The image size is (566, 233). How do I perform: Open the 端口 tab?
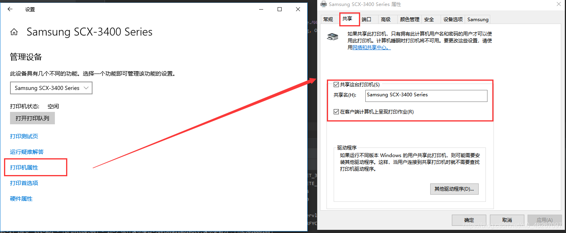pyautogui.click(x=366, y=19)
